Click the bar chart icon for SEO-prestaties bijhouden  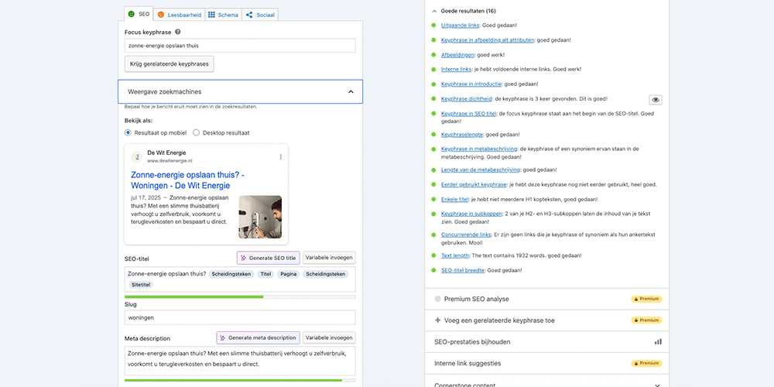(658, 341)
